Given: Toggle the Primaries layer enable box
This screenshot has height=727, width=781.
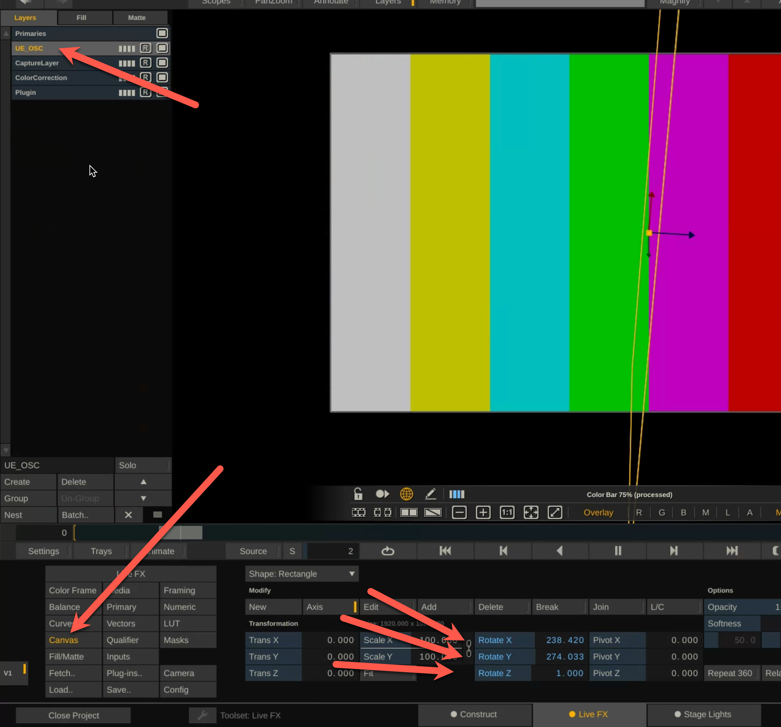Looking at the screenshot, I should pos(162,33).
